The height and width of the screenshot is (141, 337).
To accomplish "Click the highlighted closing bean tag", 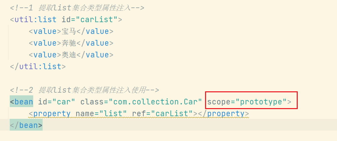I will (26, 125).
